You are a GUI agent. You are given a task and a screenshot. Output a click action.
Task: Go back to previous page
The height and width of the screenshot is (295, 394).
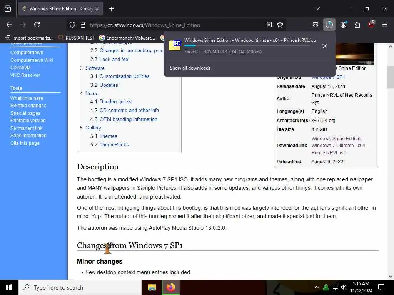point(9,25)
